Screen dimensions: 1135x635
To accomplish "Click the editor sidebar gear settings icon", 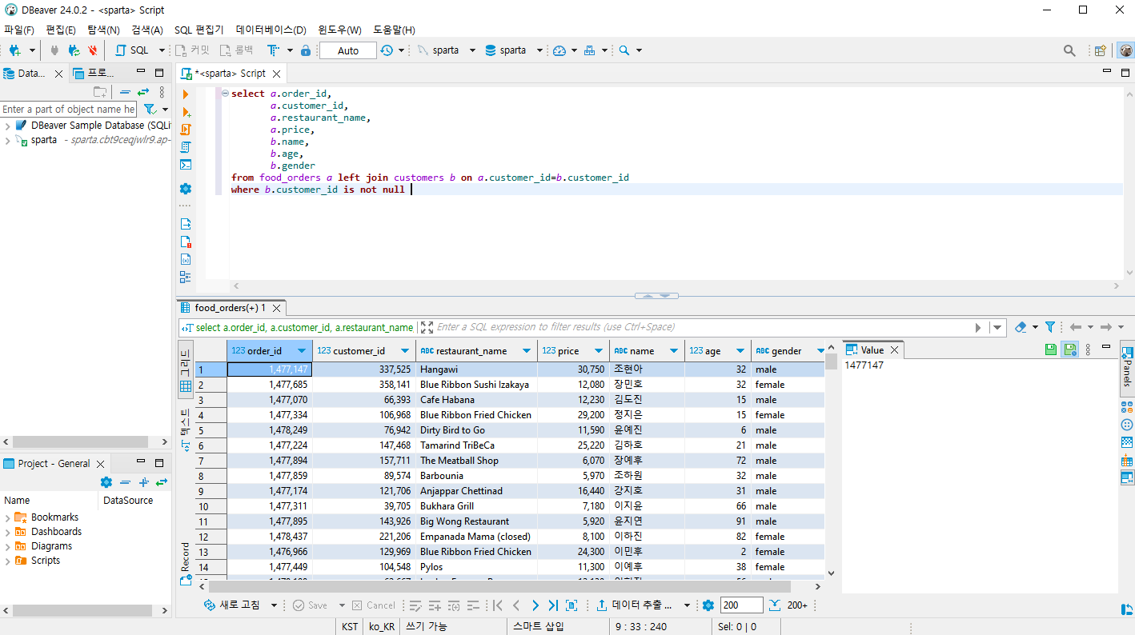I will coord(186,189).
